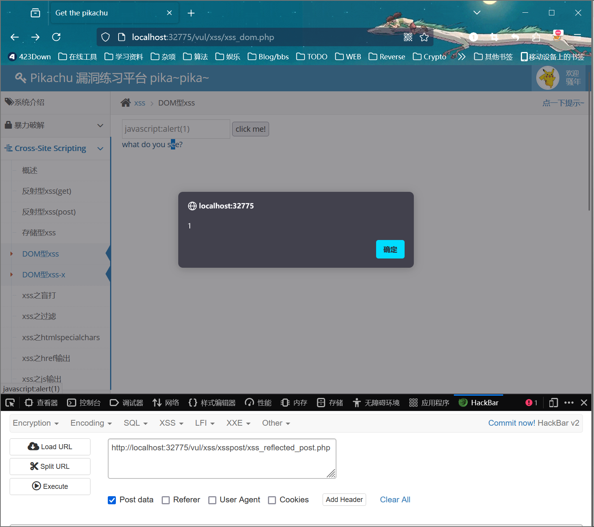Open DevTools more options ellipsis
This screenshot has height=527, width=594.
(569, 403)
